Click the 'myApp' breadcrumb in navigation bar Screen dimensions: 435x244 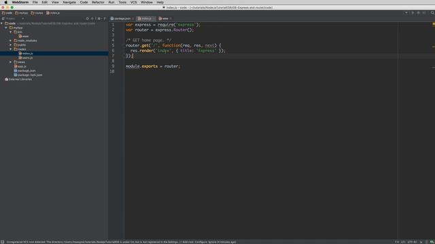pos(22,13)
